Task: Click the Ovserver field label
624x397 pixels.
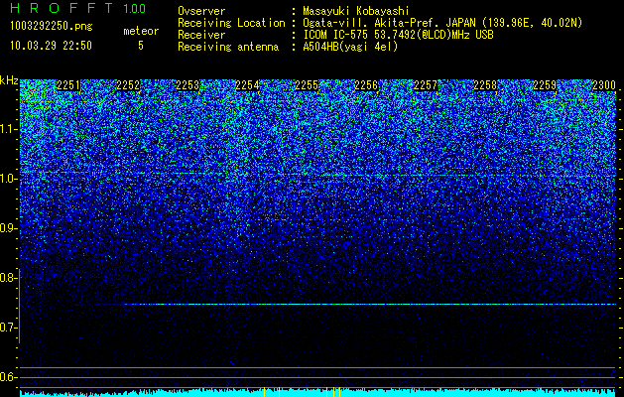Action: coord(201,11)
